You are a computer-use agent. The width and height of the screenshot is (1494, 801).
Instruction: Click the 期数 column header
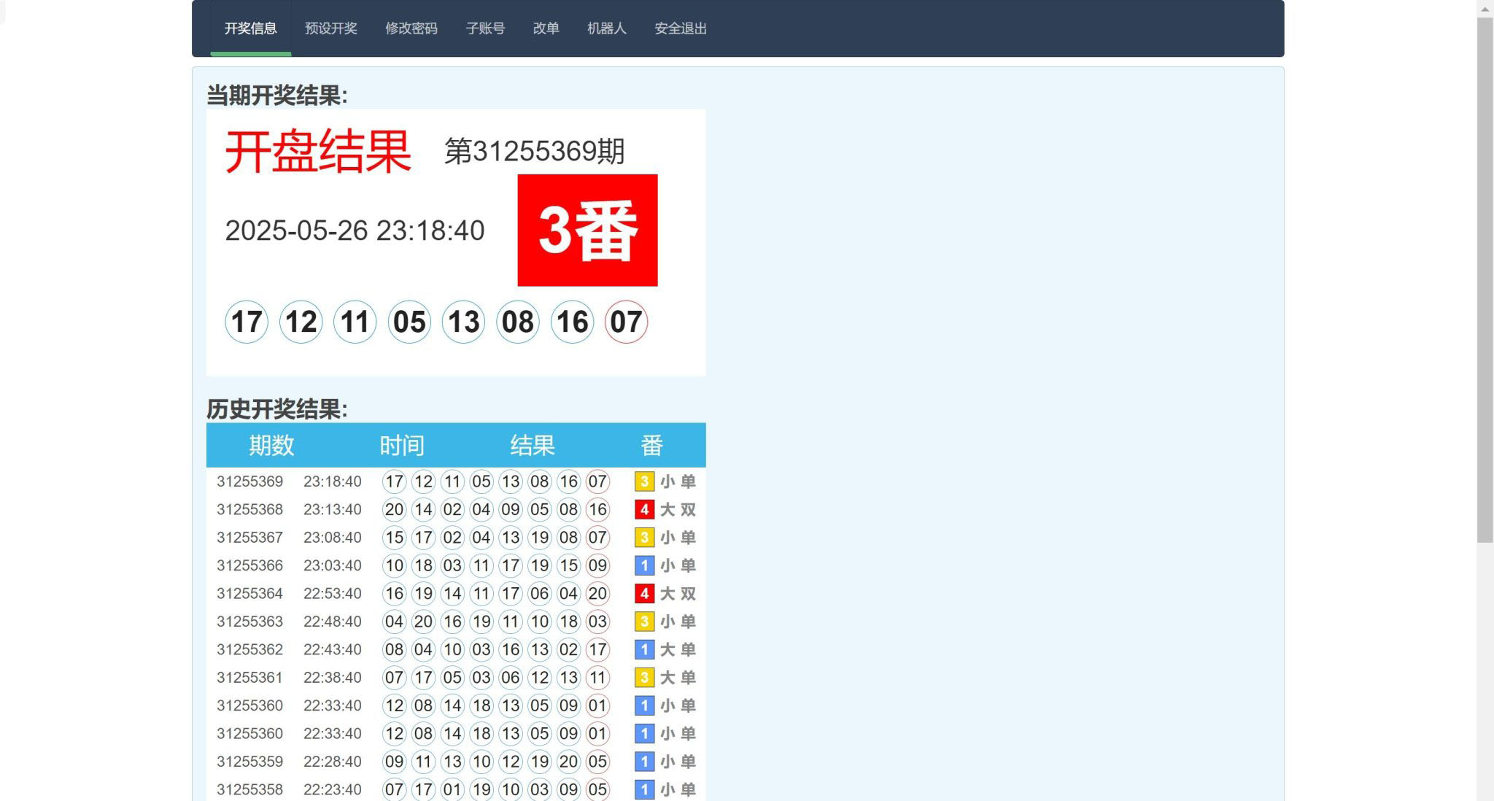(x=270, y=446)
